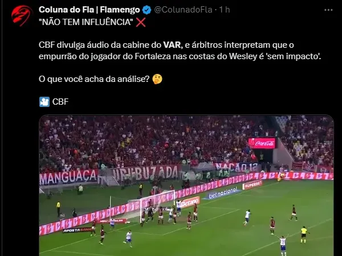Open the three-dot more options menu
Screen dimensions: 342x256
(x=328, y=10)
